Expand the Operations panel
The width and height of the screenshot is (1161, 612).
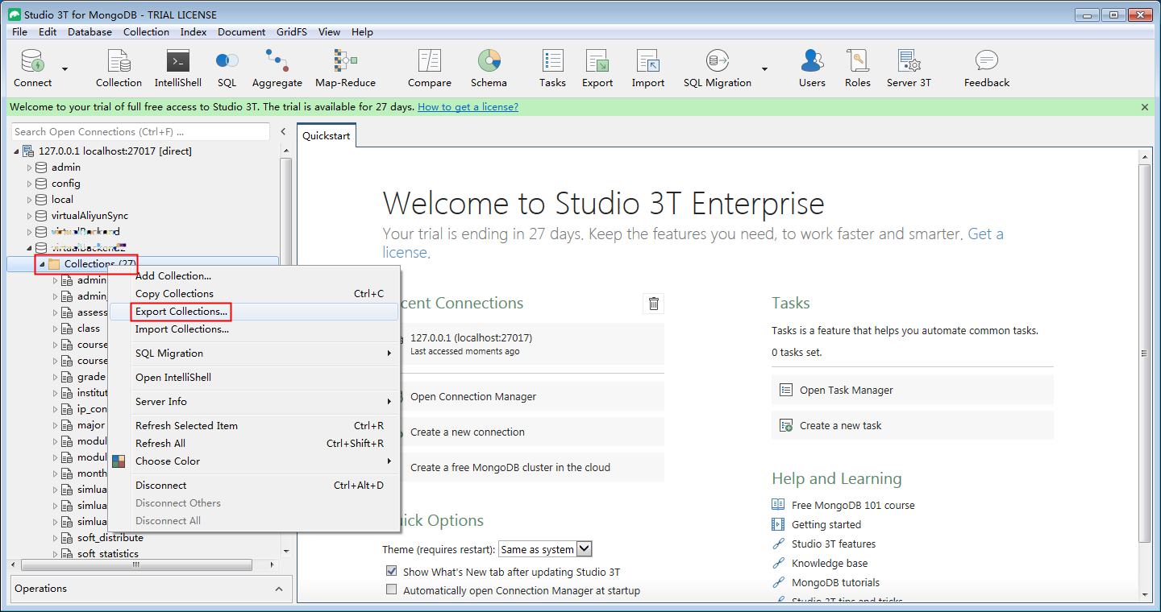click(x=279, y=589)
